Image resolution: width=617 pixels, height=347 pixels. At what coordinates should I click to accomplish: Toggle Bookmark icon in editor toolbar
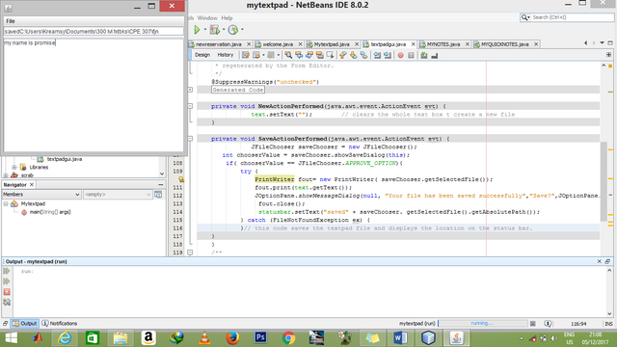364,56
